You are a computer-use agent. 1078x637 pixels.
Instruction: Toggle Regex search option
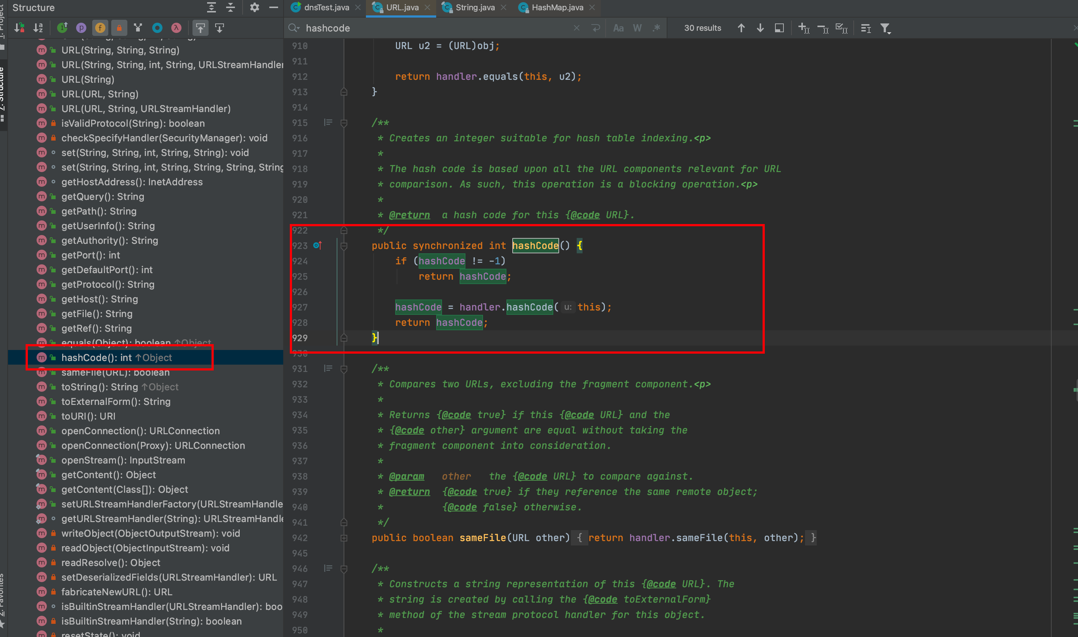coord(656,28)
